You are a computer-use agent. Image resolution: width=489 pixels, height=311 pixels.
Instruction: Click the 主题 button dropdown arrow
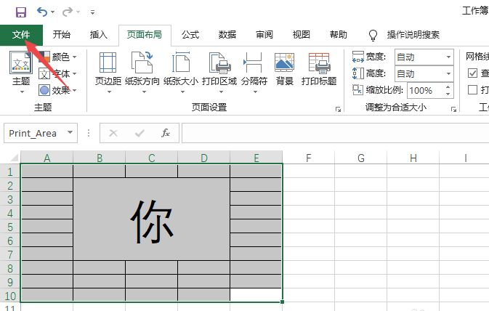[22, 92]
